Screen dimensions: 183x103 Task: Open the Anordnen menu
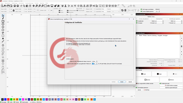pos(21,3)
